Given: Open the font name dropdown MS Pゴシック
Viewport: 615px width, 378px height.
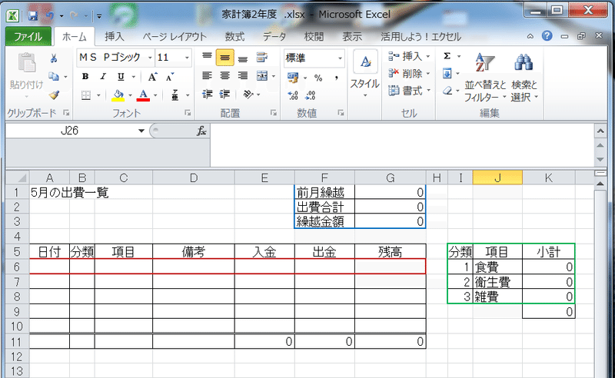Looking at the screenshot, I should click(150, 58).
